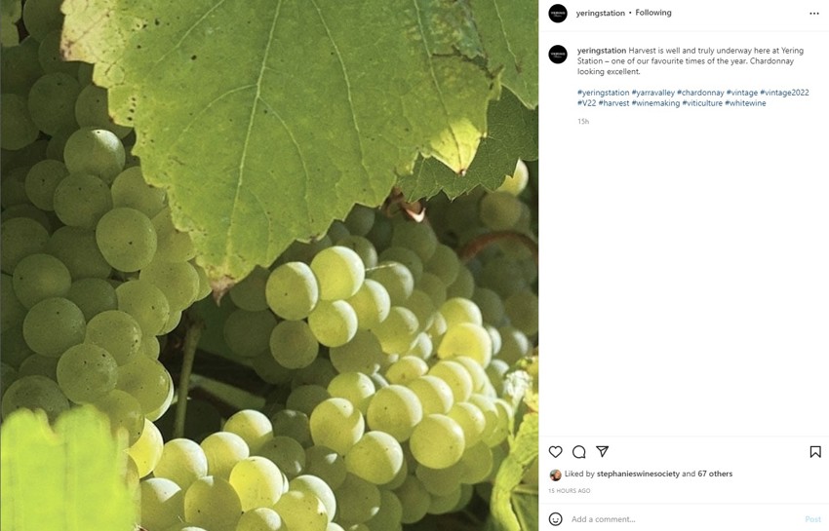
Task: Open the three-dot more options menu
Action: point(814,14)
